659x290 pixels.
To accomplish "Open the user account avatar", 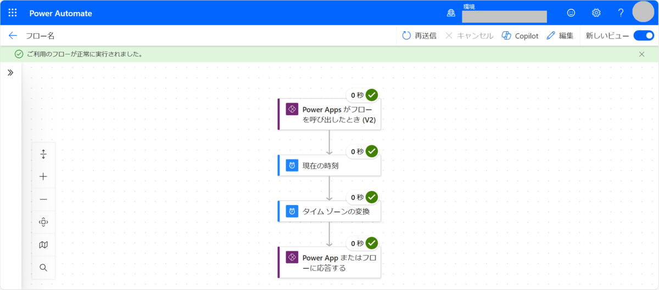I will (x=644, y=13).
